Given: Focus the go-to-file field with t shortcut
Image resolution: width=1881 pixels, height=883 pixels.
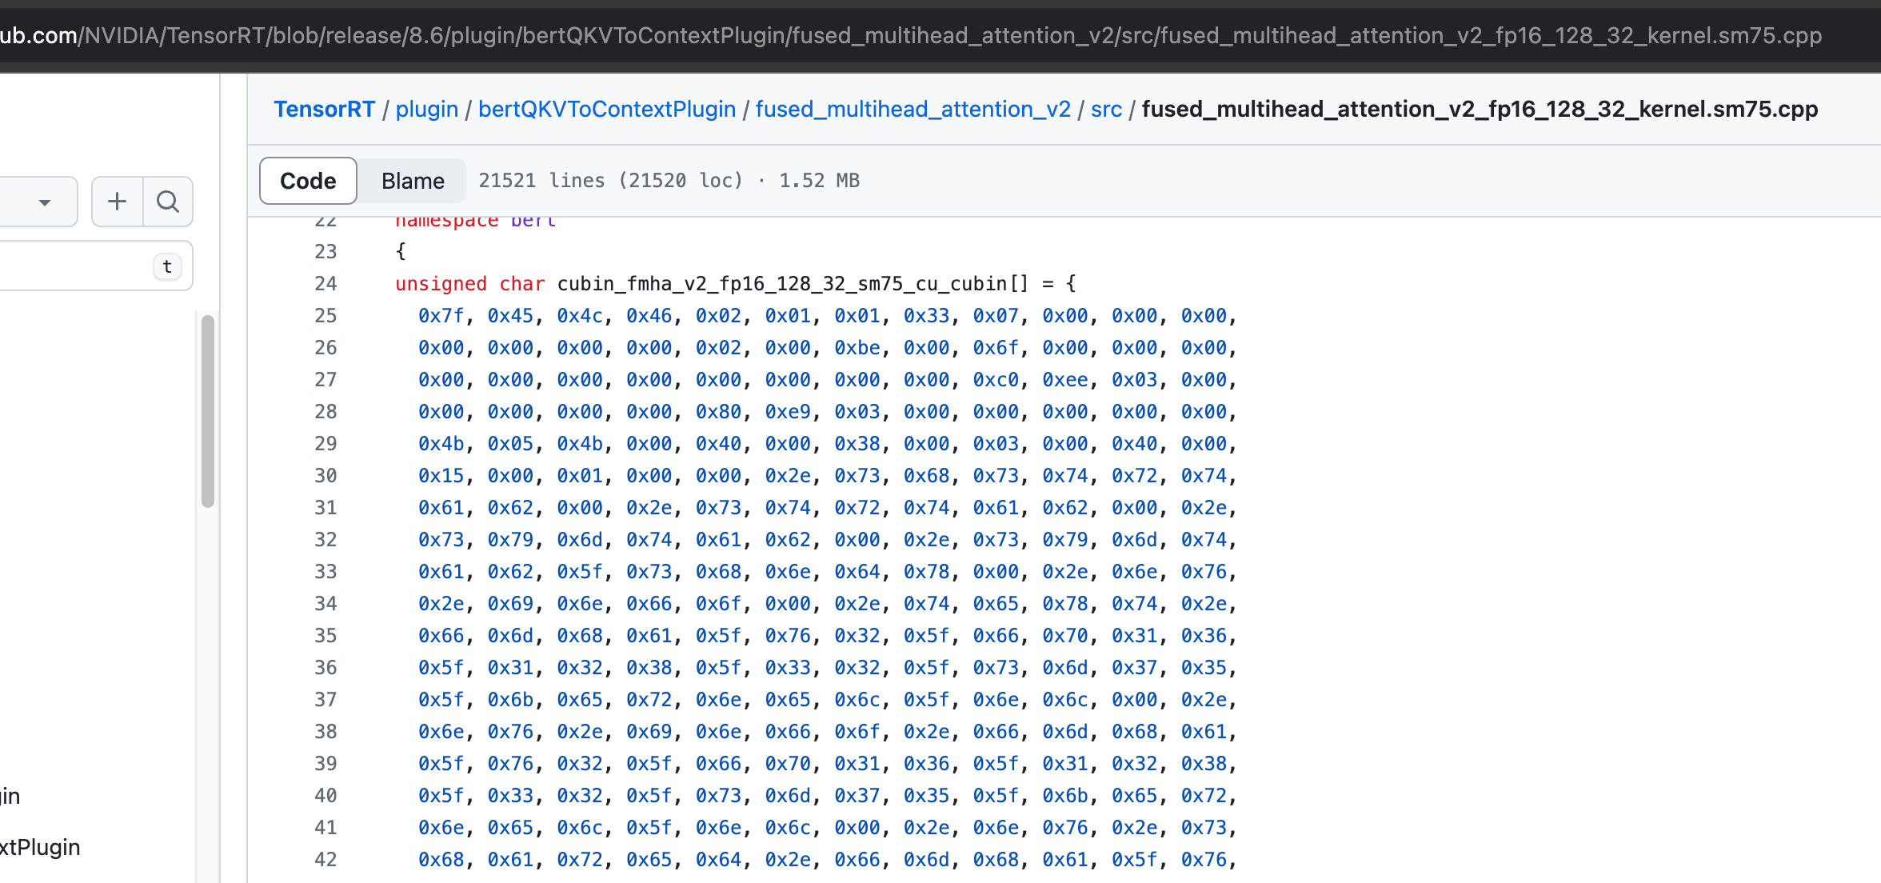Looking at the screenshot, I should [x=80, y=266].
